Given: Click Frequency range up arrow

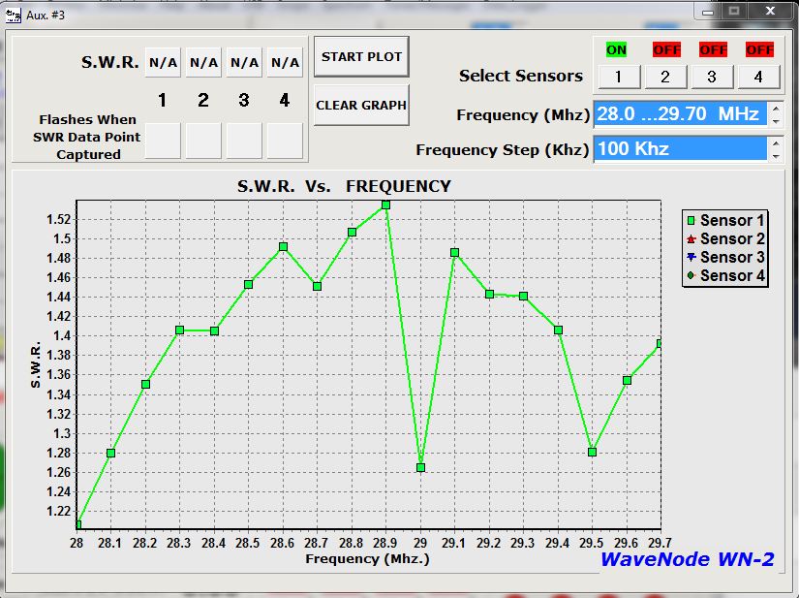Looking at the screenshot, I should (775, 108).
